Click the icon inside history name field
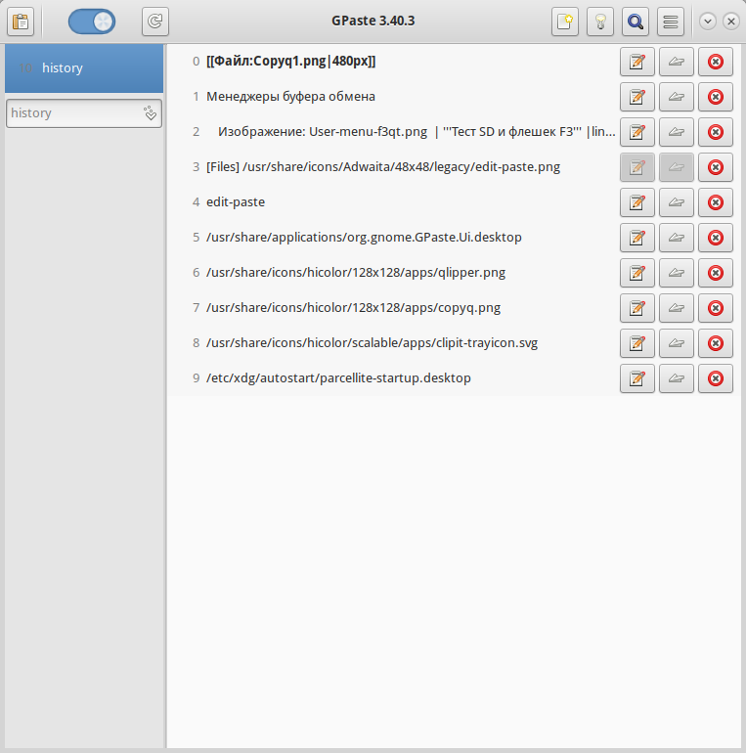The height and width of the screenshot is (753, 746). [150, 113]
